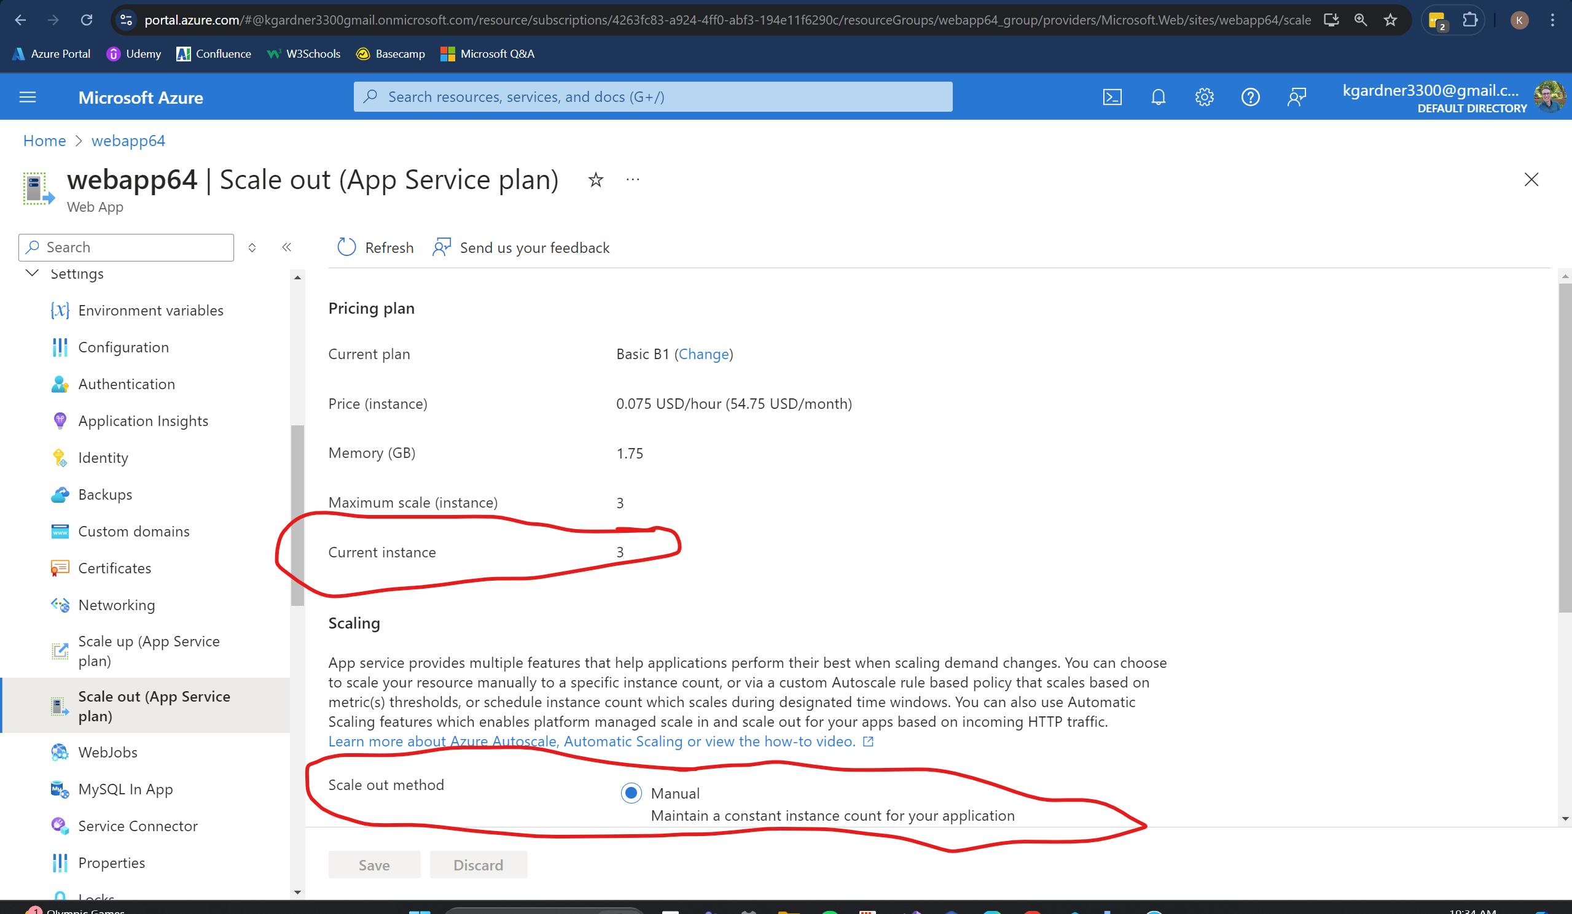Screen dimensions: 1572x914
Task: Click the sidebar scrollbar thumb
Action: (x=297, y=515)
